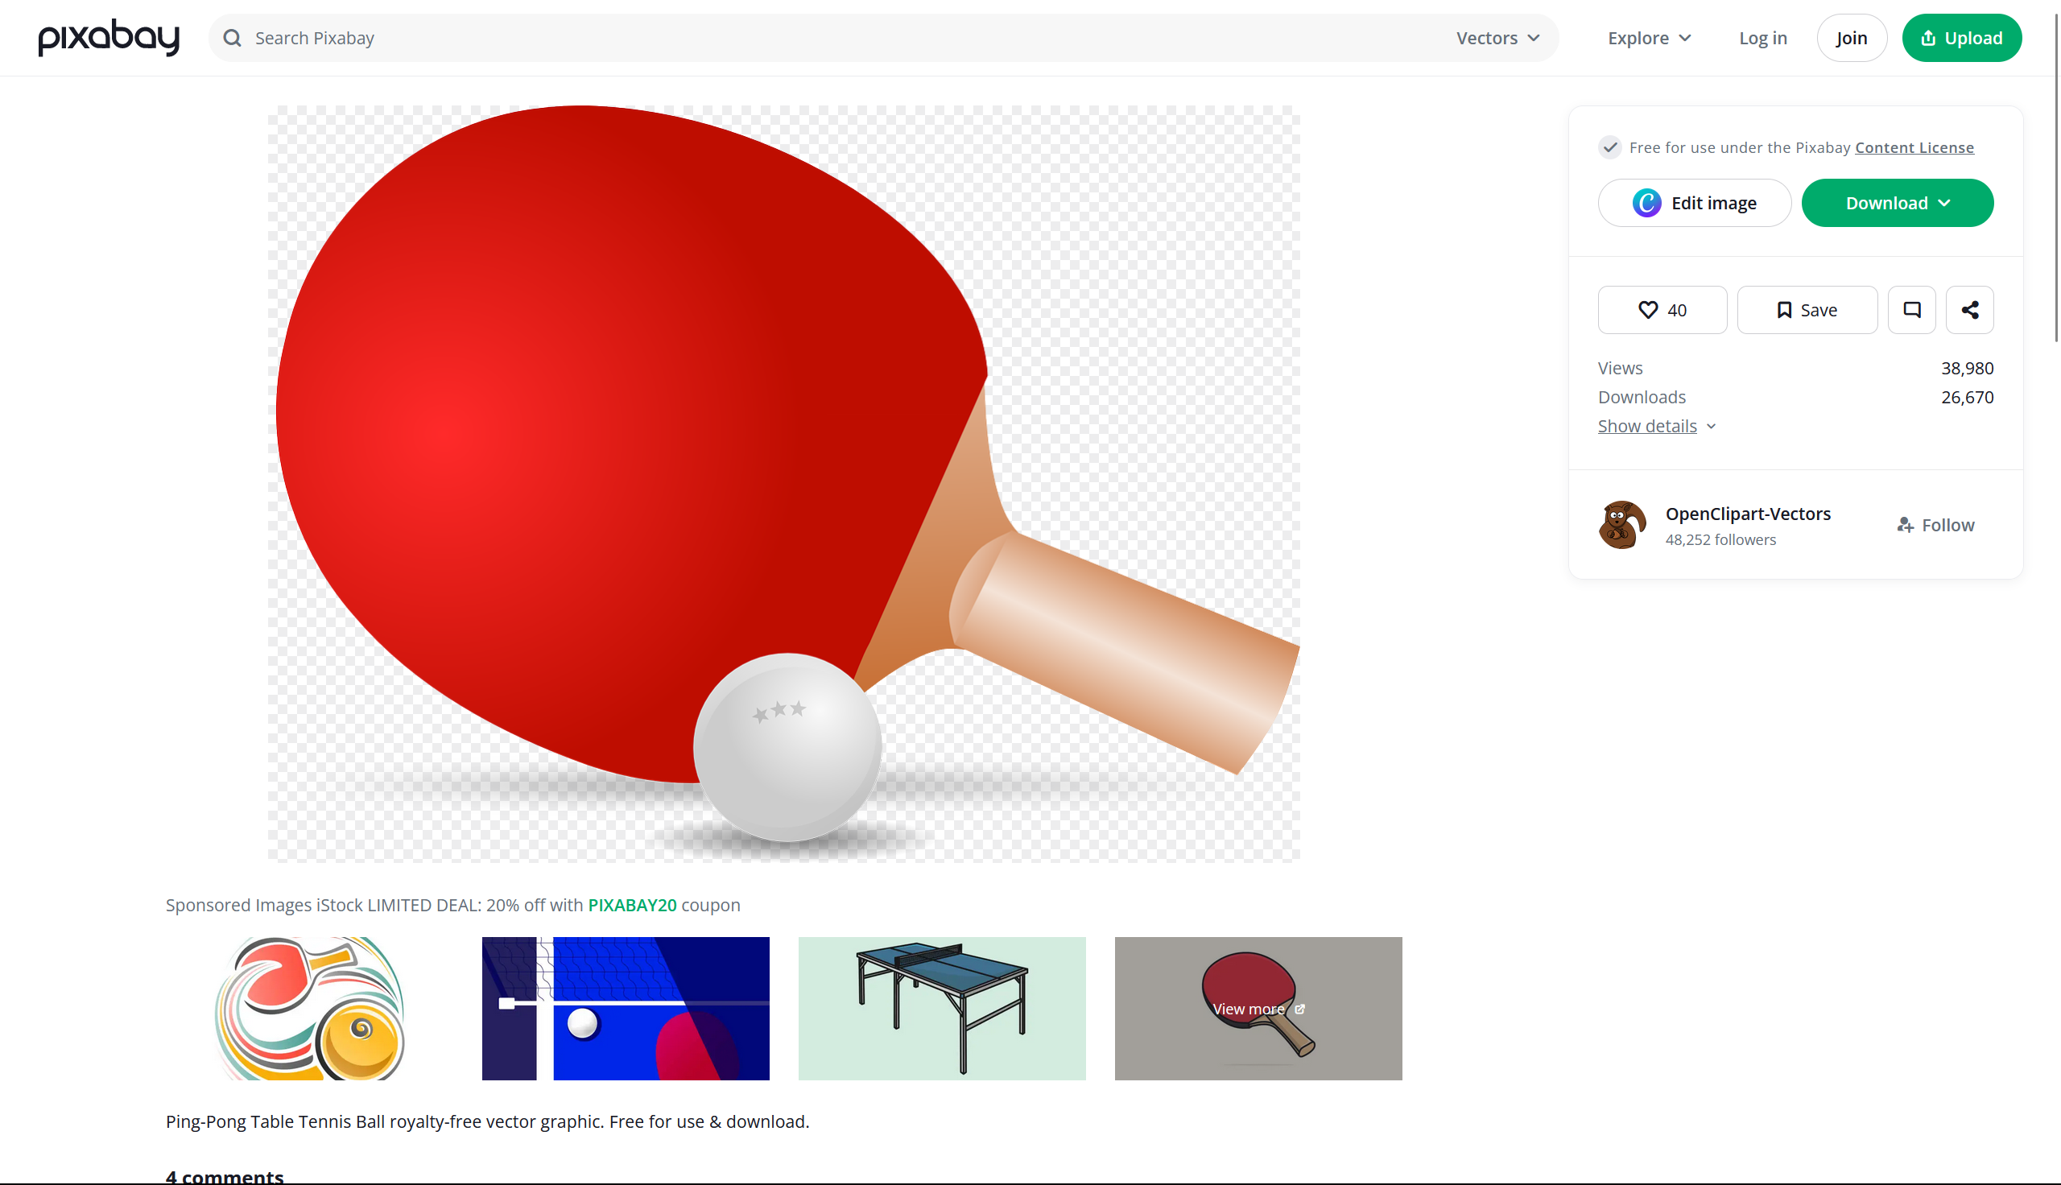
Task: Click the Canva Edit image button
Action: click(x=1694, y=204)
